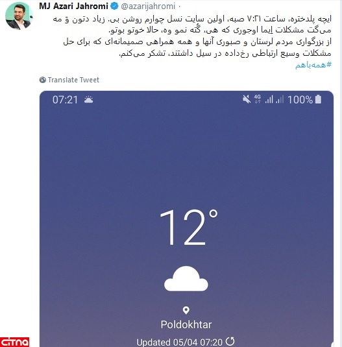The height and width of the screenshot is (347, 342).
Task: Click the 07:21 clock in status bar
Action: point(65,100)
